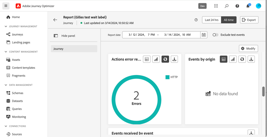This screenshot has width=267, height=137.
Task: Export the report
Action: (x=249, y=20)
